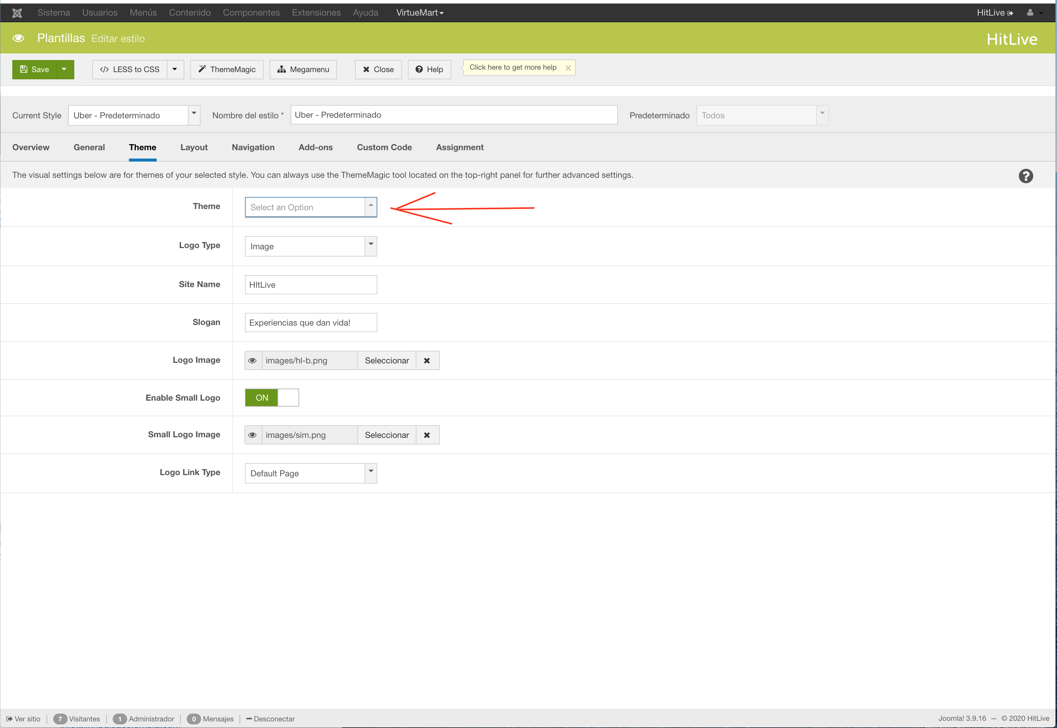
Task: Clear the Logo Image path with X
Action: 427,361
